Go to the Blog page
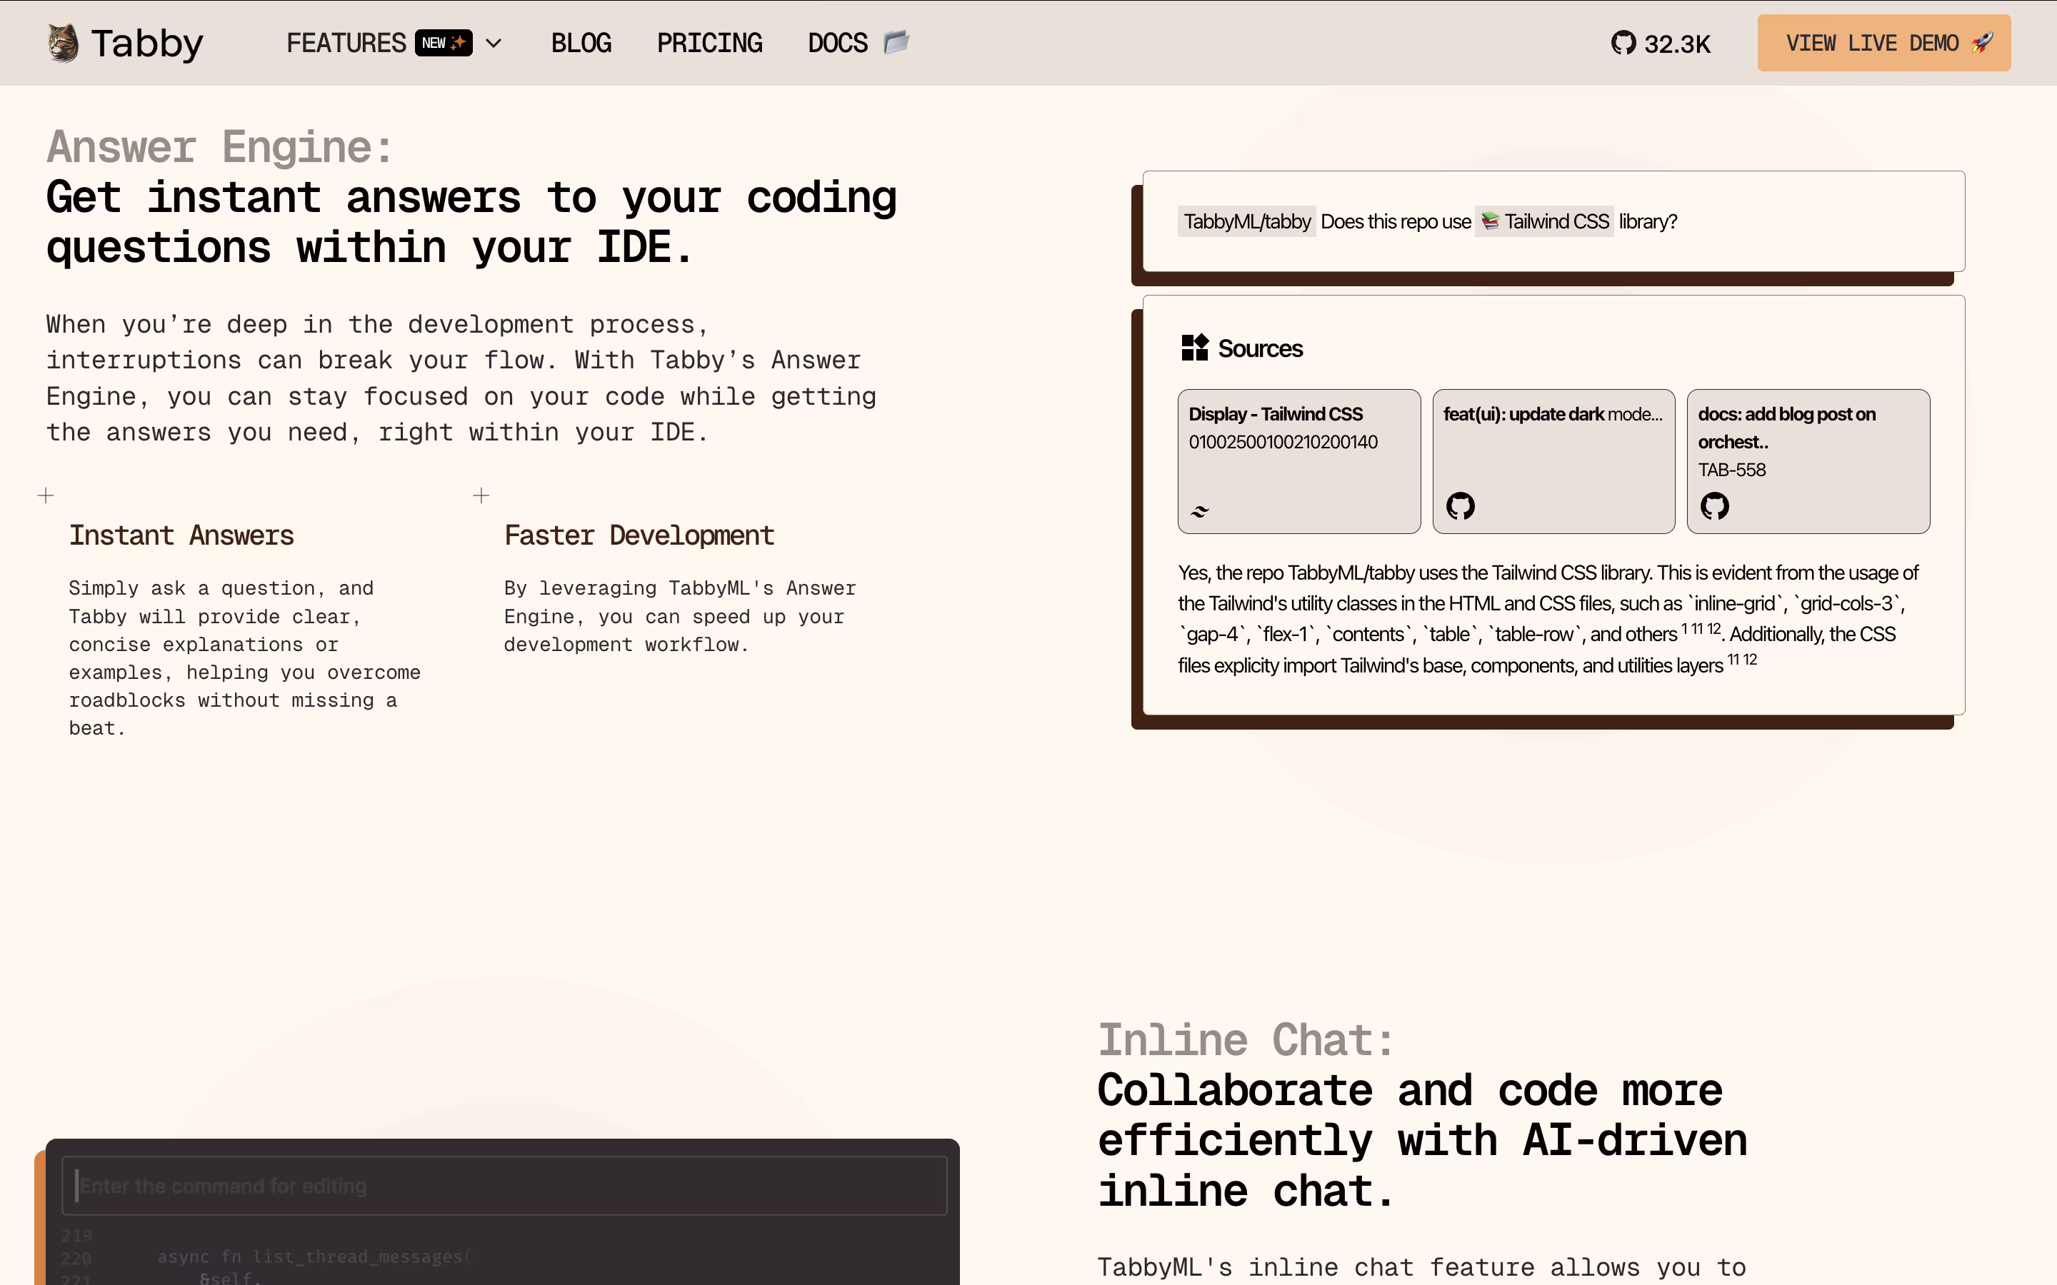Viewport: 2057px width, 1285px height. pyautogui.click(x=581, y=44)
